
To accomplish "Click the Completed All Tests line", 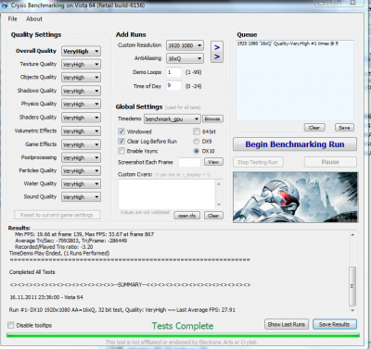I will coord(32,272).
